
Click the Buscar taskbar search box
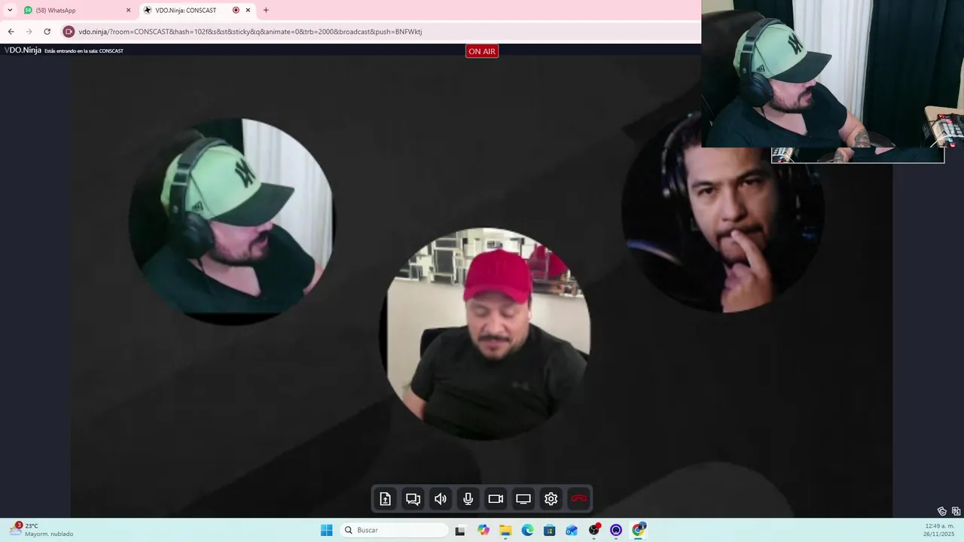click(394, 530)
